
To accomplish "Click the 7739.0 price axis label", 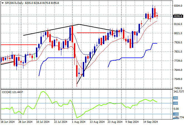I will point(178,61).
